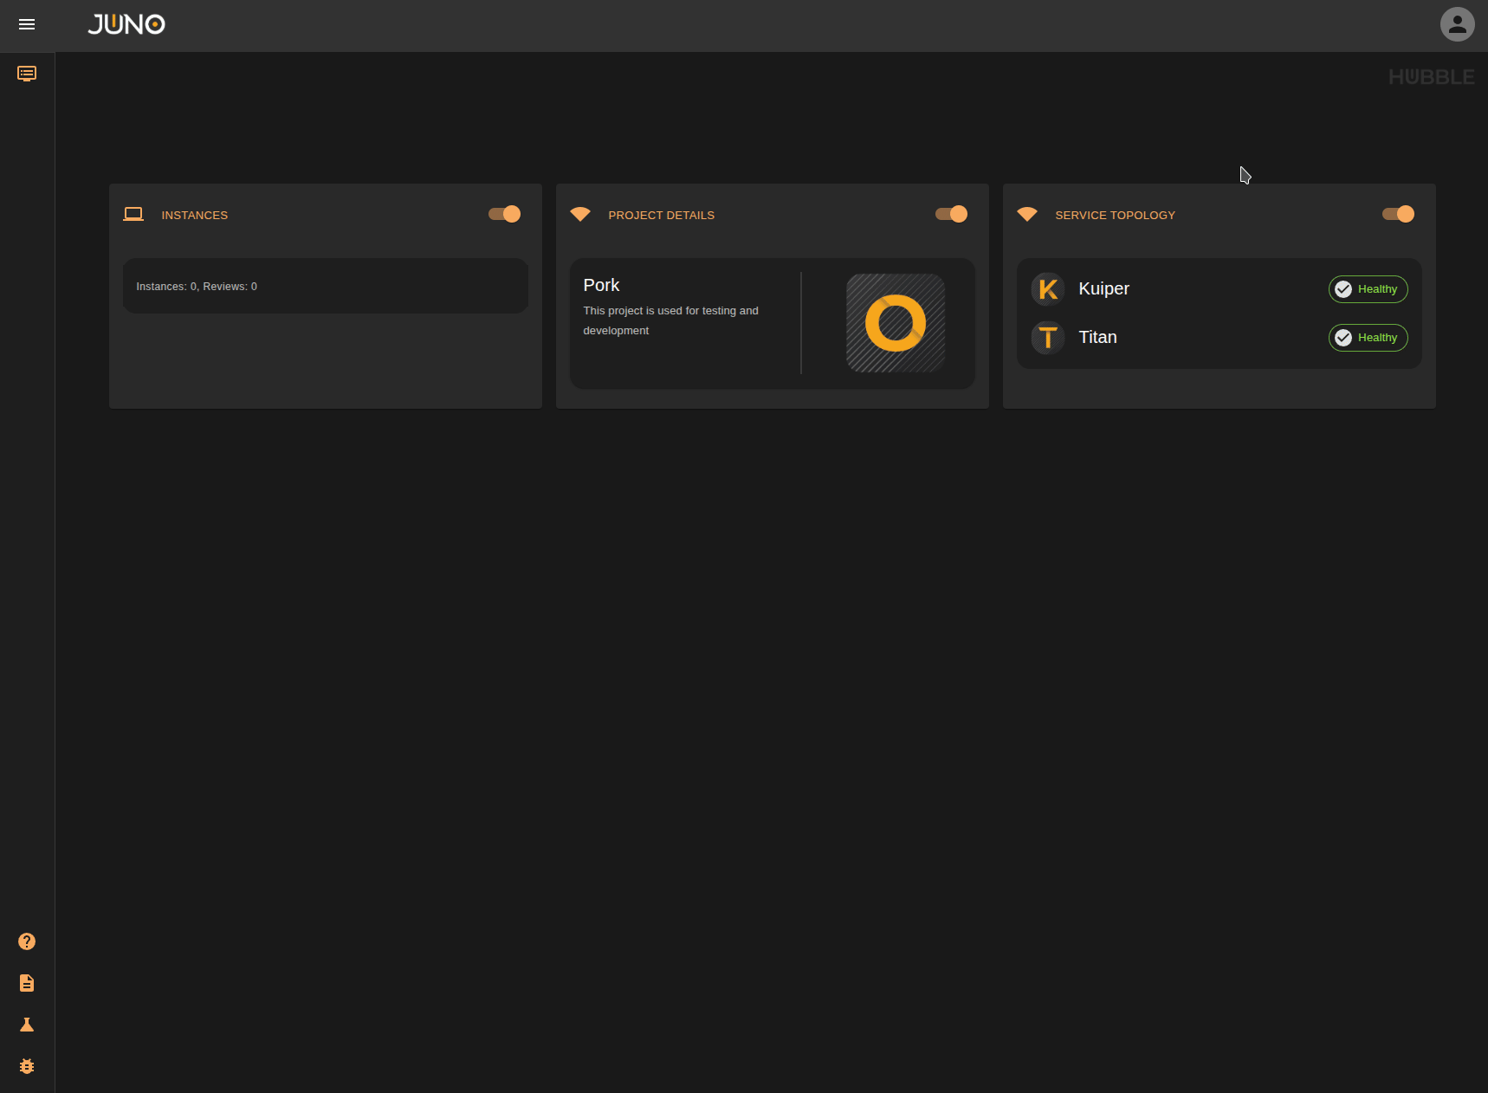Click the Instances and Reviews summary panel
Image resolution: width=1488 pixels, height=1093 pixels.
coord(325,286)
